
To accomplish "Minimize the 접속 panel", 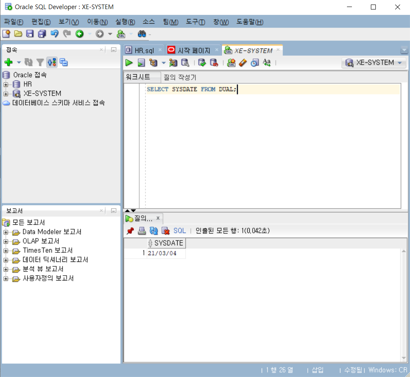I will [x=114, y=50].
